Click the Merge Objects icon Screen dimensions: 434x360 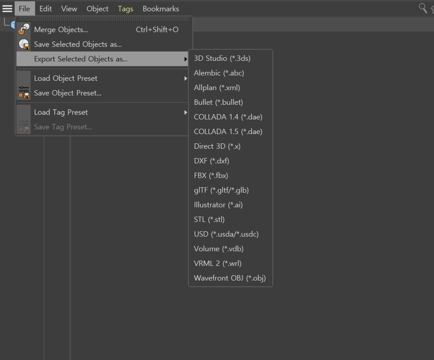tap(24, 29)
